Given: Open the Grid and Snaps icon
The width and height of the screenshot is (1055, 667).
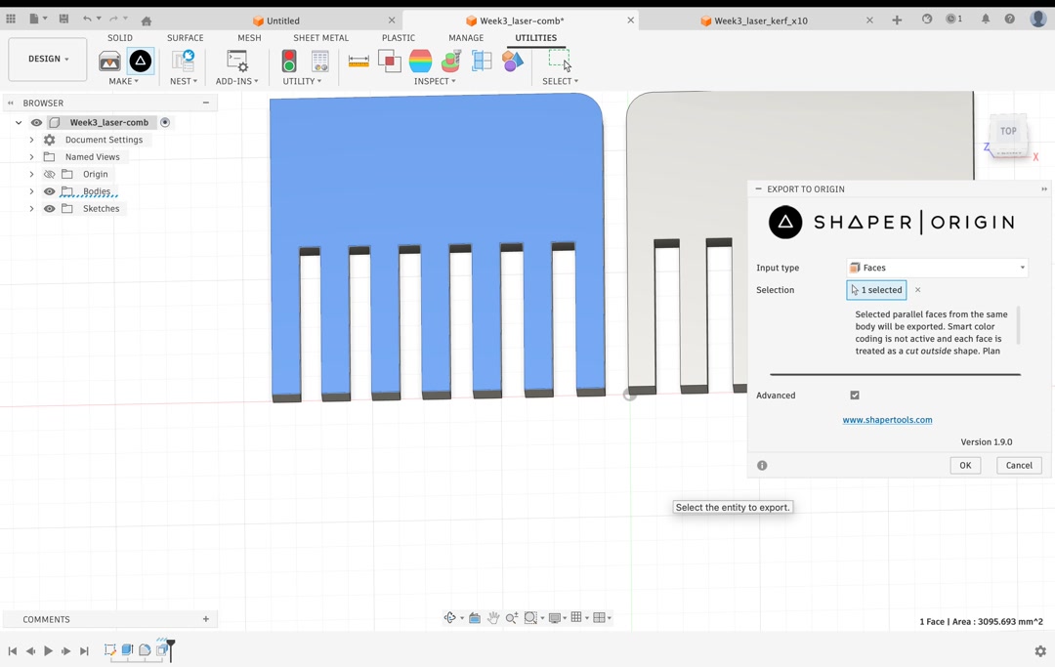Looking at the screenshot, I should [576, 617].
